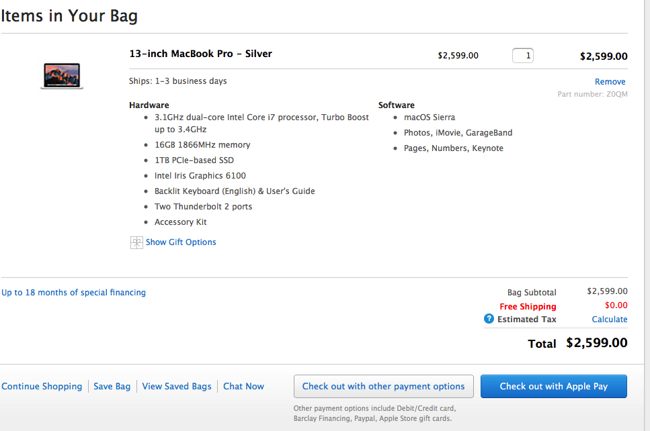Click the 'Hardware' heading
This screenshot has height=431, width=650.
coord(149,105)
